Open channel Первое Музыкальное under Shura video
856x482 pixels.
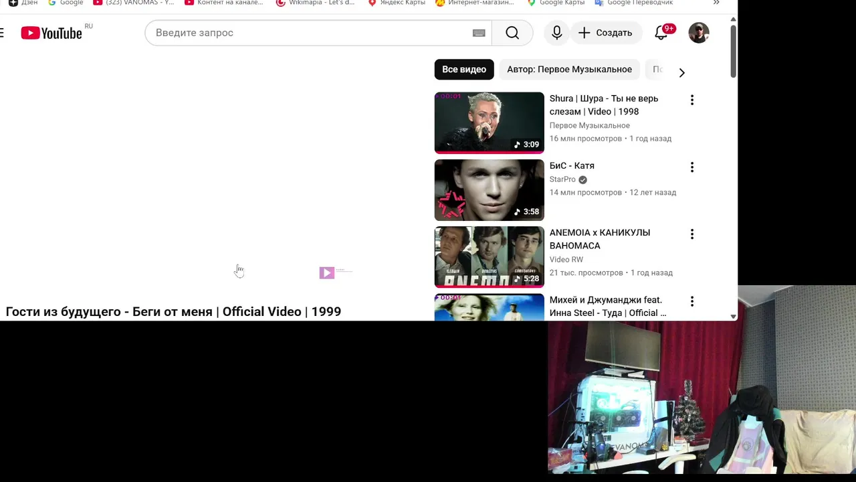pos(590,125)
